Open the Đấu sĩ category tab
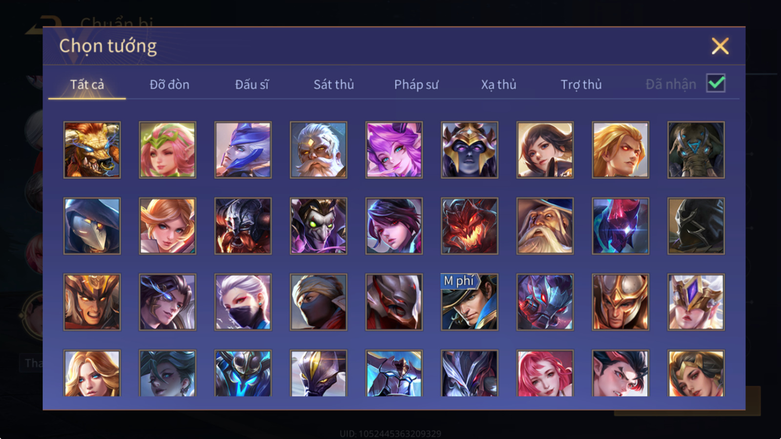The image size is (781, 439). point(252,84)
